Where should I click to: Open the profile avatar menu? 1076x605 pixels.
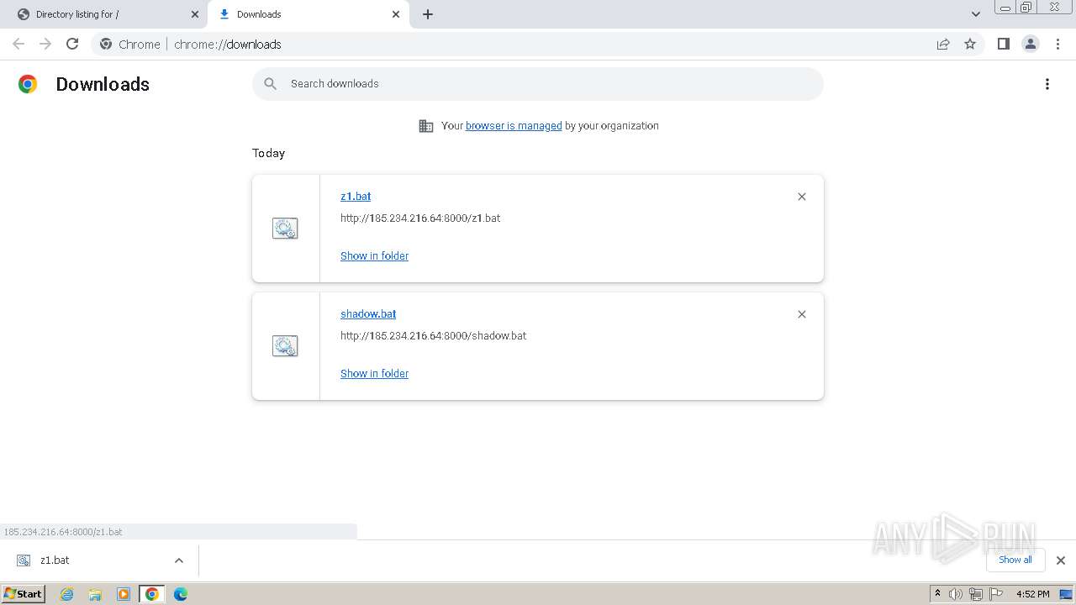pos(1030,44)
